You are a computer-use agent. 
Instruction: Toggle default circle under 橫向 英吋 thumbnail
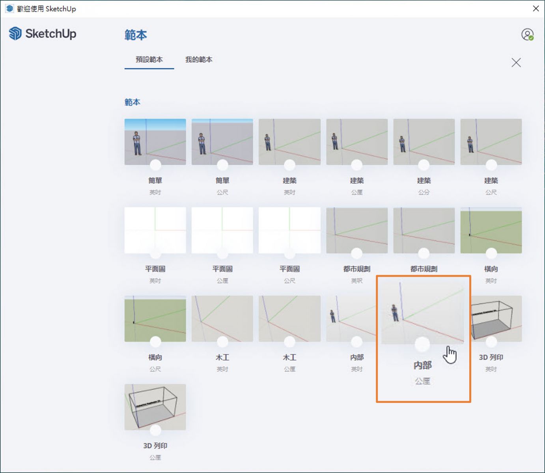pos(491,253)
